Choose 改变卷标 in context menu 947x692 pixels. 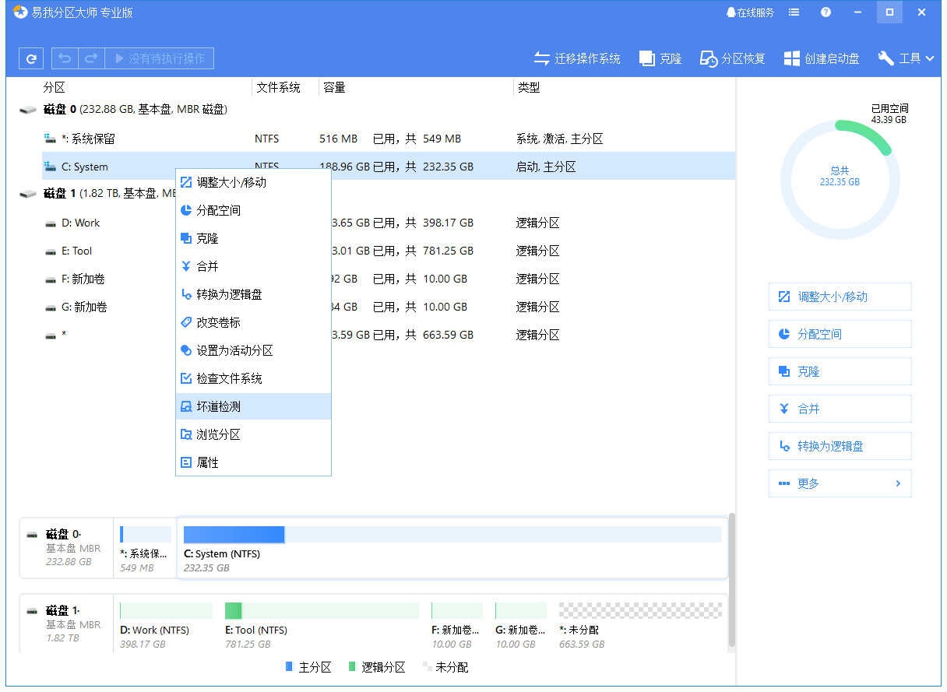[x=253, y=322]
